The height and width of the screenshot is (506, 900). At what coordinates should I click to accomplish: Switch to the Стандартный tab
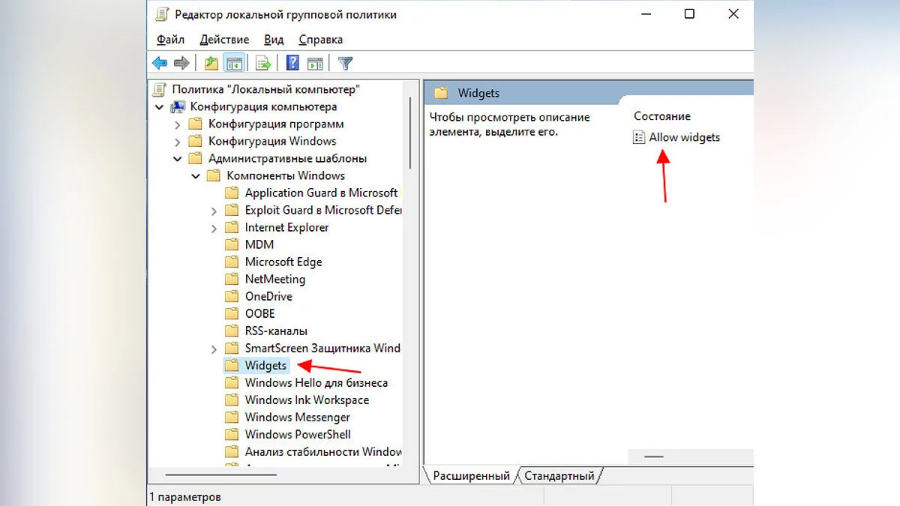pos(559,475)
